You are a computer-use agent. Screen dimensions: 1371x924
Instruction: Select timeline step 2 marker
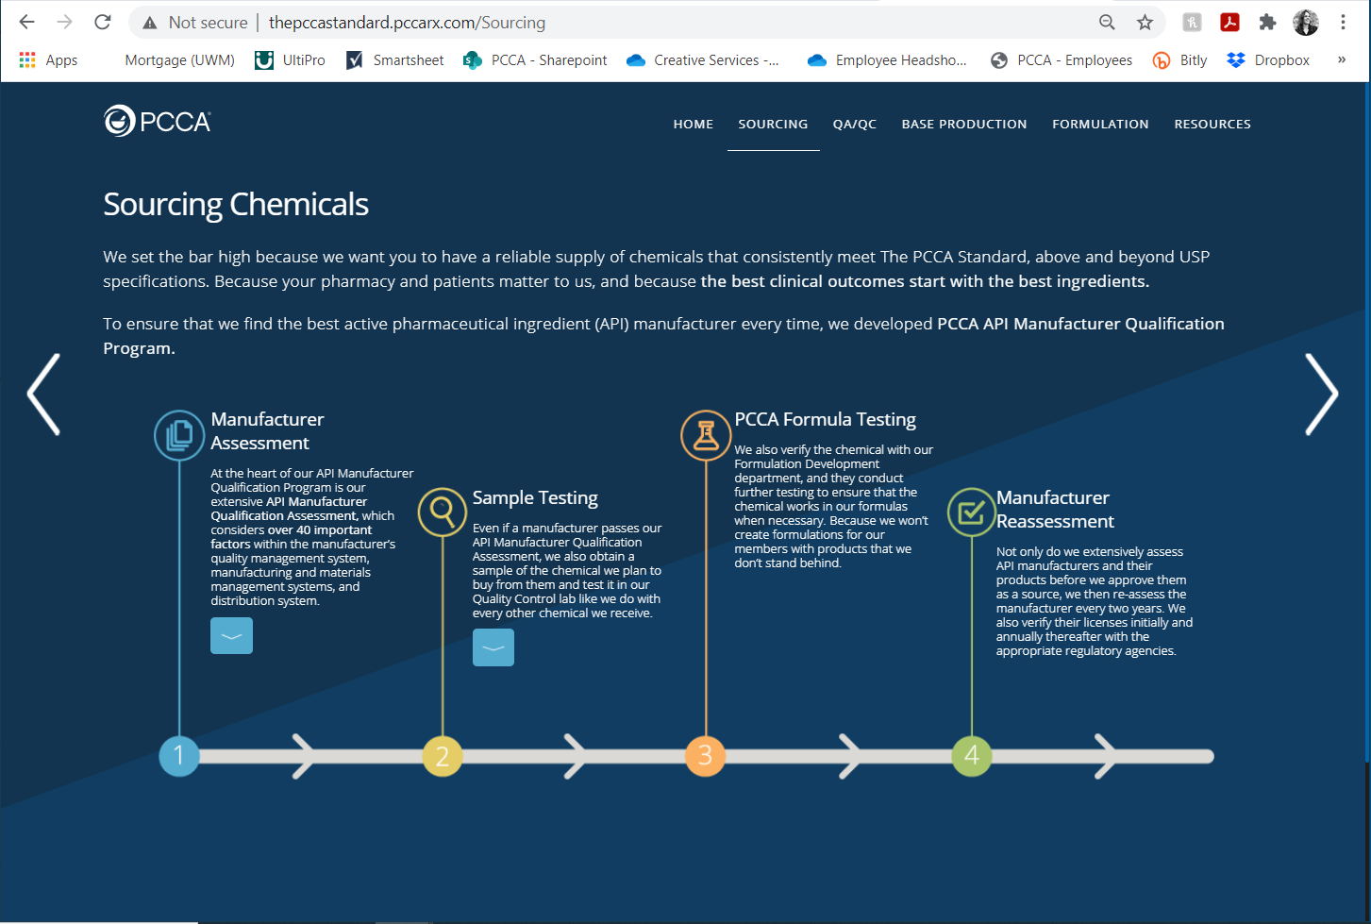coord(442,756)
